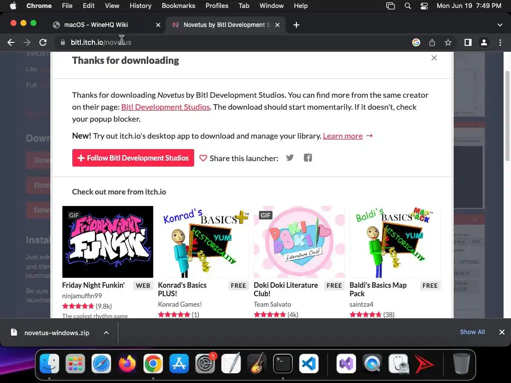511x383 pixels.
Task: Open GarageBand from the dock
Action: [x=257, y=364]
